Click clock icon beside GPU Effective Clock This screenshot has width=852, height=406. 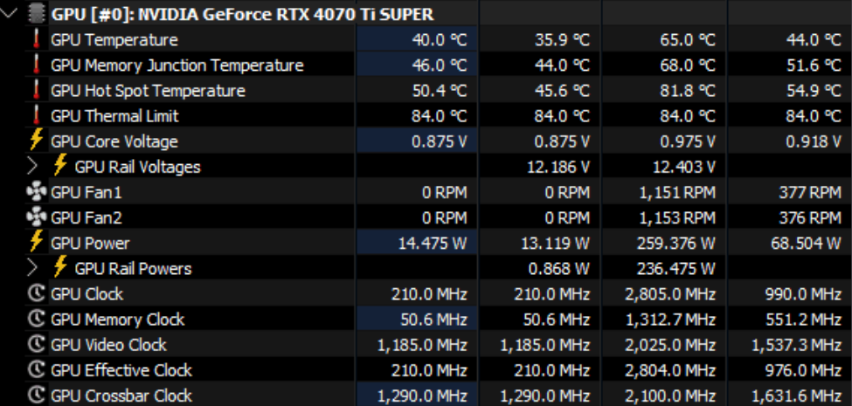point(36,370)
